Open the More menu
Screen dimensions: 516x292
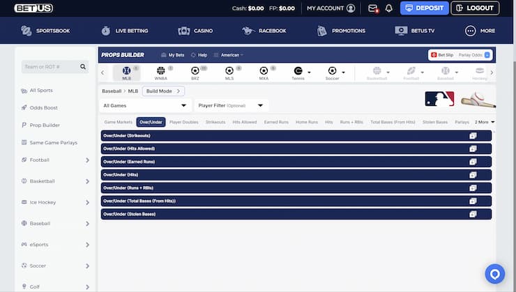[480, 31]
